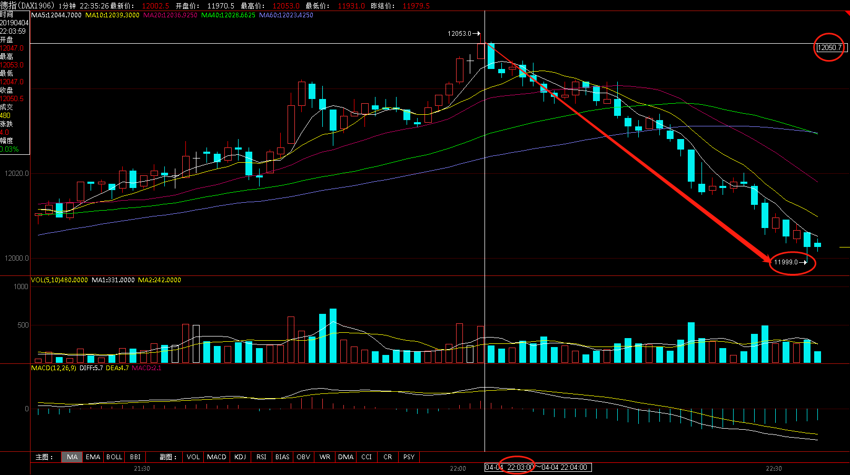Click the MA10:12039.3000 legend value
Screen dimensions: 850x475
[x=112, y=15]
